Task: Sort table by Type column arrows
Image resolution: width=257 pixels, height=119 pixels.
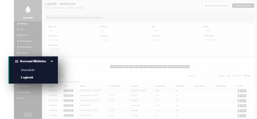Action: tap(77, 86)
